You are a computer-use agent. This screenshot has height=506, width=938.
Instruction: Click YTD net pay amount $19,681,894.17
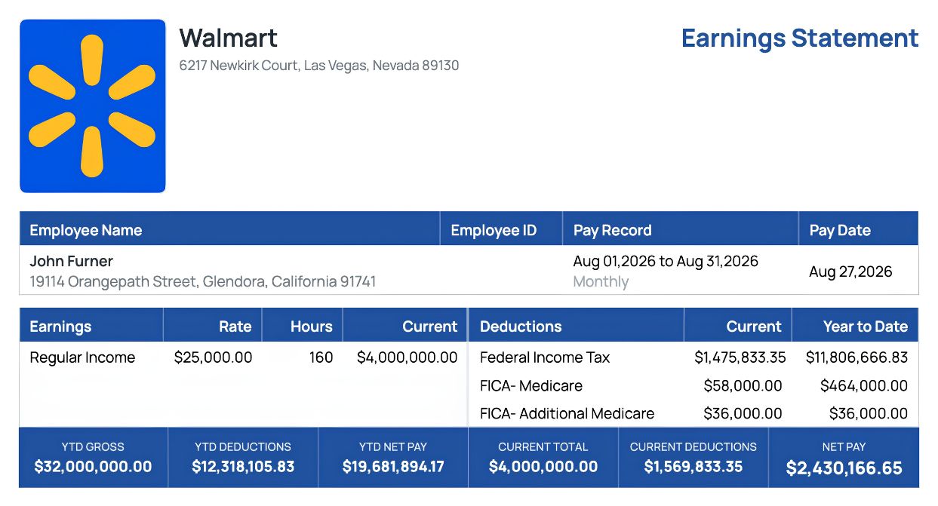[x=393, y=467]
